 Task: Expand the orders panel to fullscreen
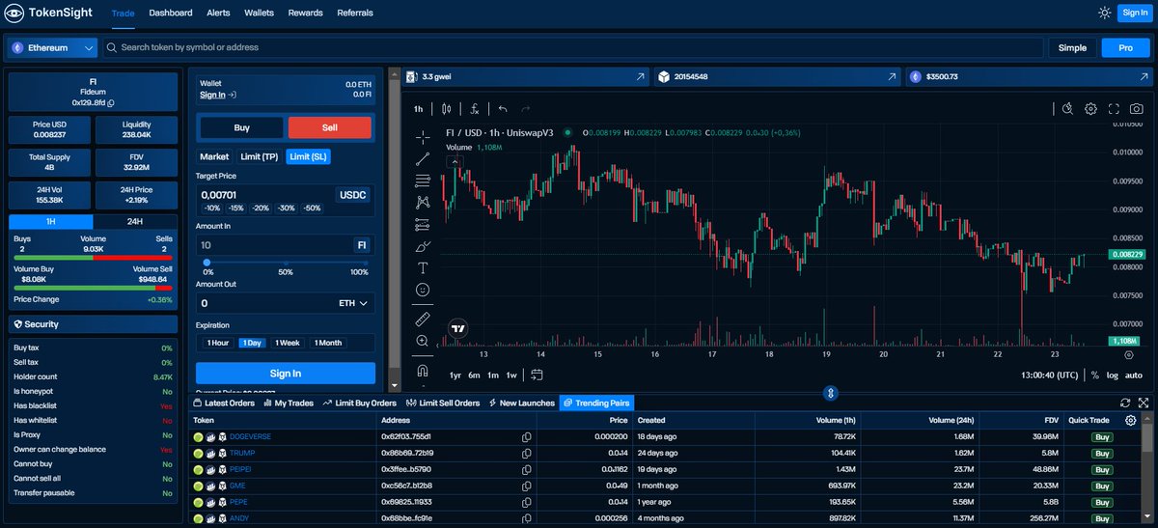1144,403
